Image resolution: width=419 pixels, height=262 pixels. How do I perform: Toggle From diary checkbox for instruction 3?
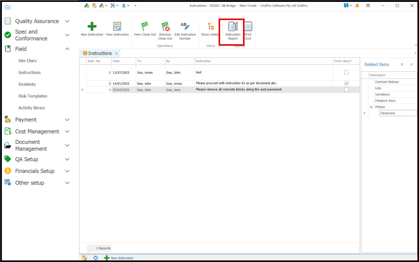tap(346, 90)
